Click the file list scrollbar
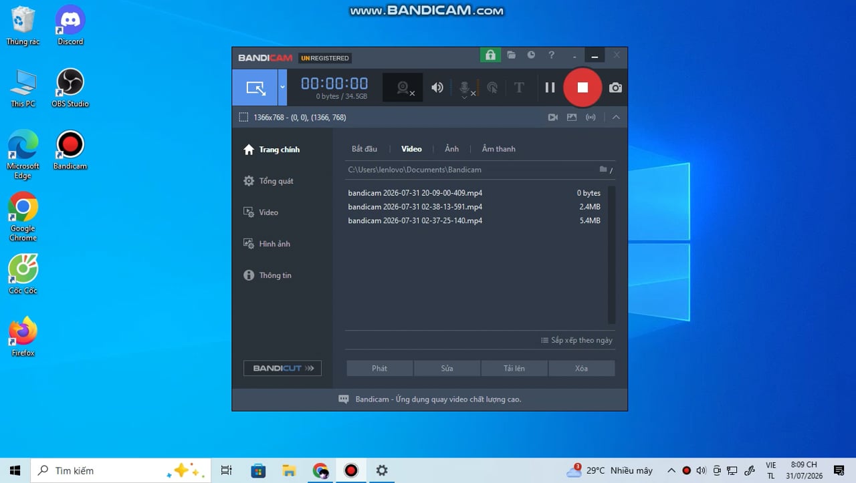Image resolution: width=856 pixels, height=483 pixels. pos(611,255)
